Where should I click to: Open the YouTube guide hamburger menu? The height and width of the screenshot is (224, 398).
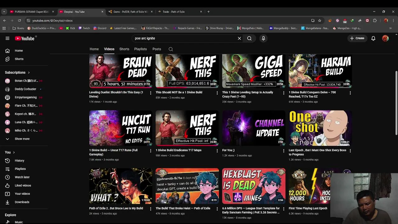(7, 38)
